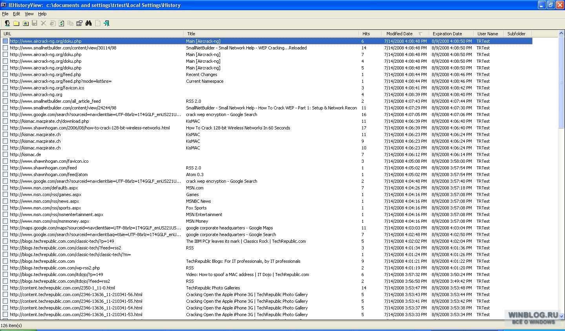This screenshot has width=565, height=331.
Task: Click the Save floppy disk toolbar icon
Action: [35, 24]
